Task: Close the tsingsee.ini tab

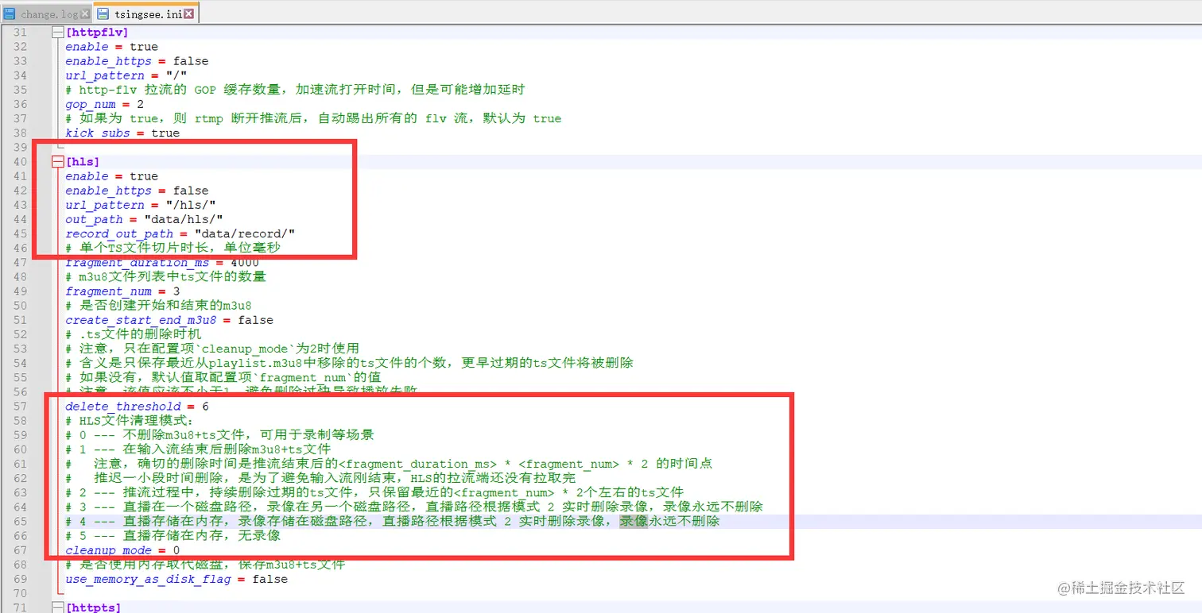Action: (x=188, y=14)
